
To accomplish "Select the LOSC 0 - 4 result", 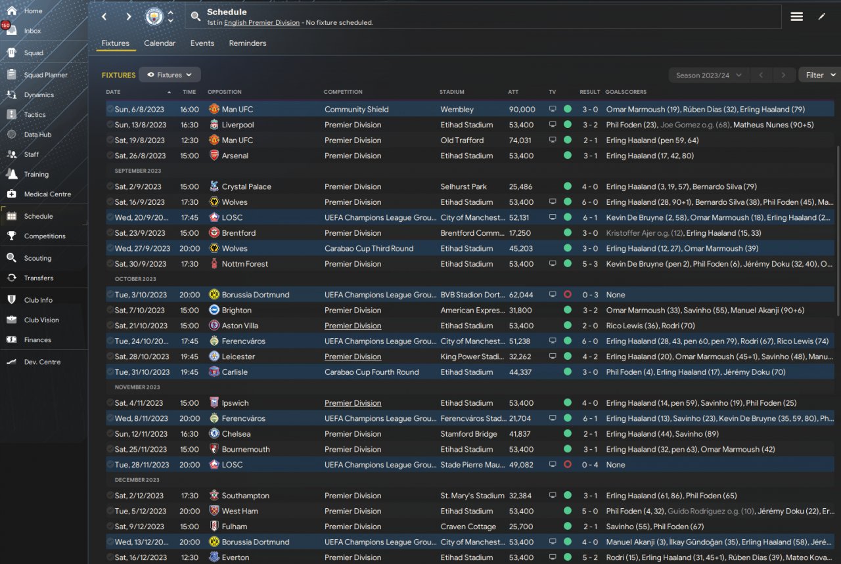I will click(x=590, y=465).
